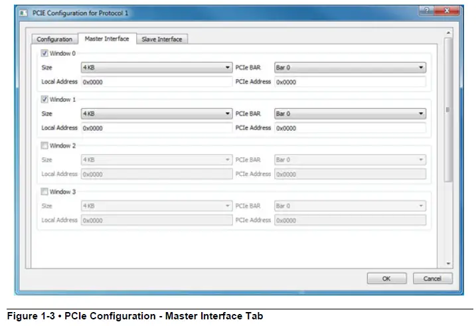Switch to the Slave Interface tab

(162, 39)
